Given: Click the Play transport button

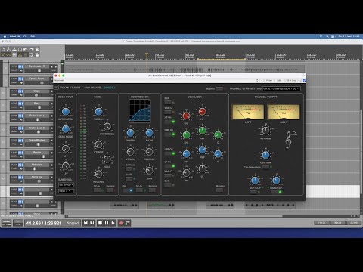Looking at the screenshot, I should 113,223.
